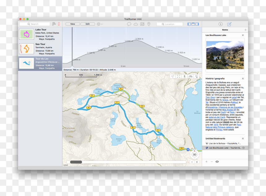Toggle the eye preview icon under bookmarks
266x196 pixels.
pos(217,162)
